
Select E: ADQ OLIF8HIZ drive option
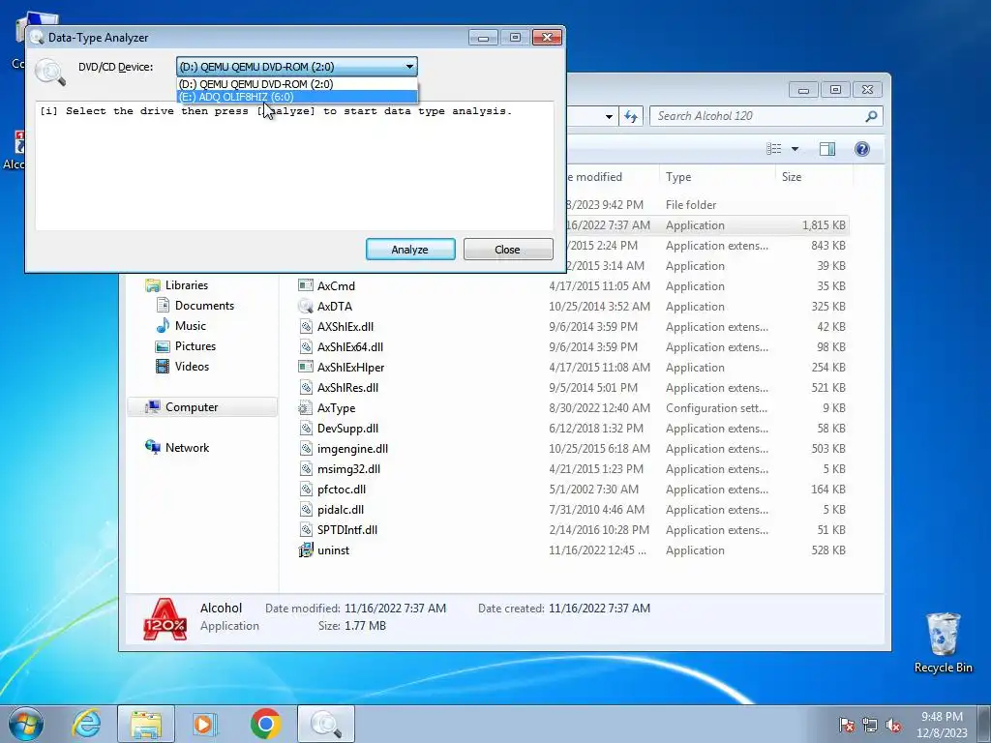pyautogui.click(x=297, y=97)
